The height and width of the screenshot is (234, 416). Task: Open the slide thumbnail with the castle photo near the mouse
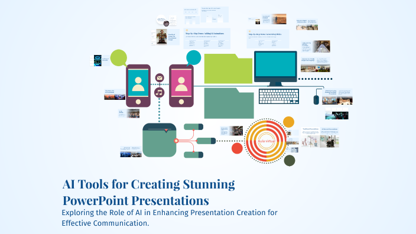pos(337,96)
